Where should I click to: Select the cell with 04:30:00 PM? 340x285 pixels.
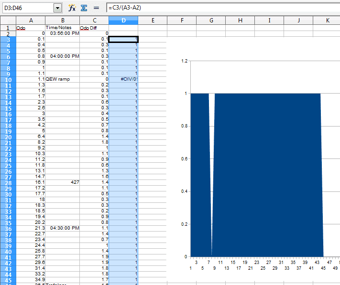[62, 228]
